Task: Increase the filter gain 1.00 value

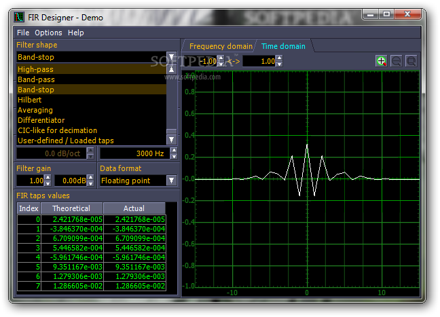Action: [48, 178]
